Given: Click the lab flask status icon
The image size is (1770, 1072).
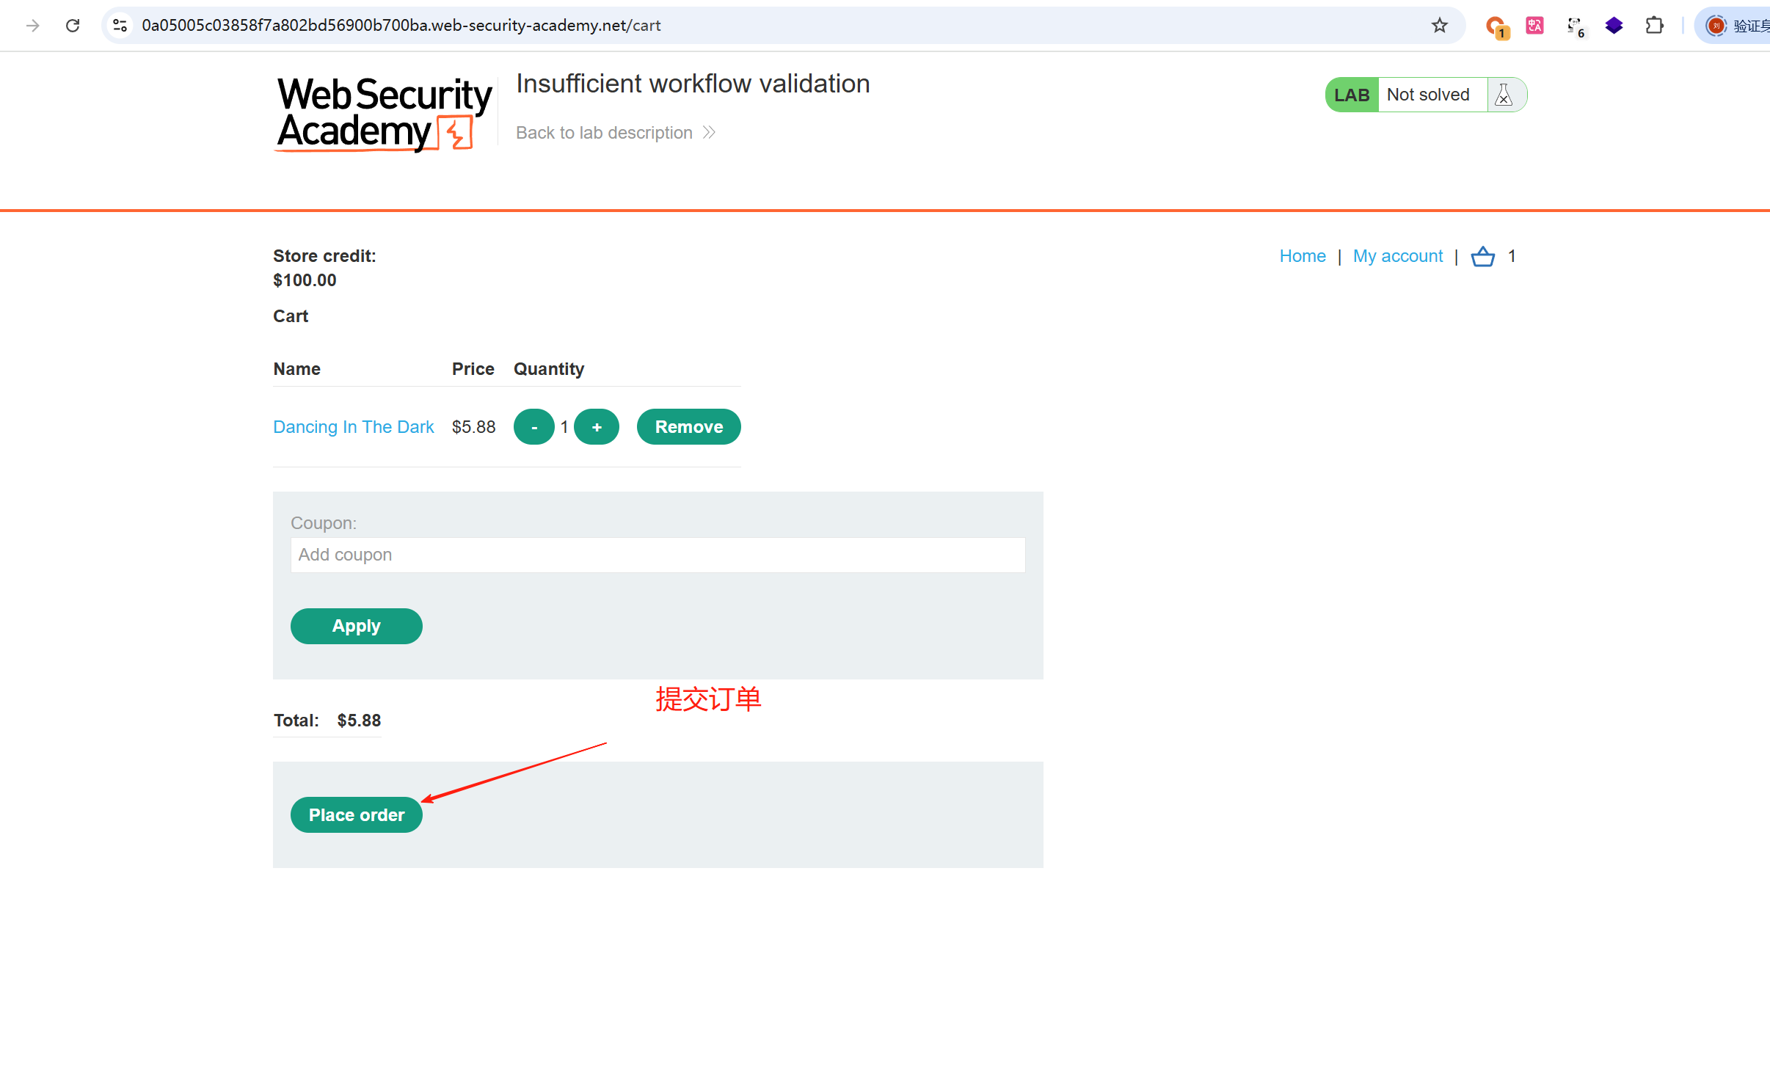Looking at the screenshot, I should 1504,95.
